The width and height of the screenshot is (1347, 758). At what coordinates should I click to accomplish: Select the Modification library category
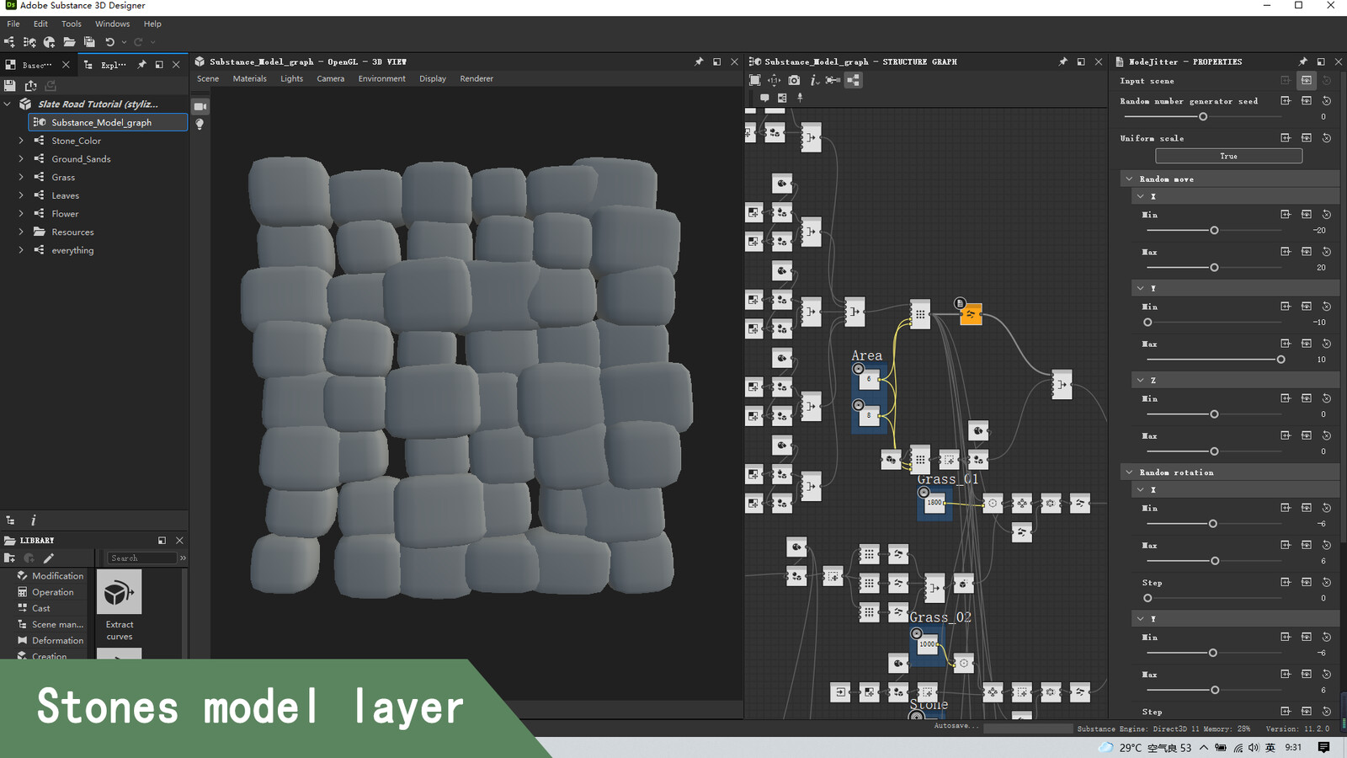coord(51,576)
